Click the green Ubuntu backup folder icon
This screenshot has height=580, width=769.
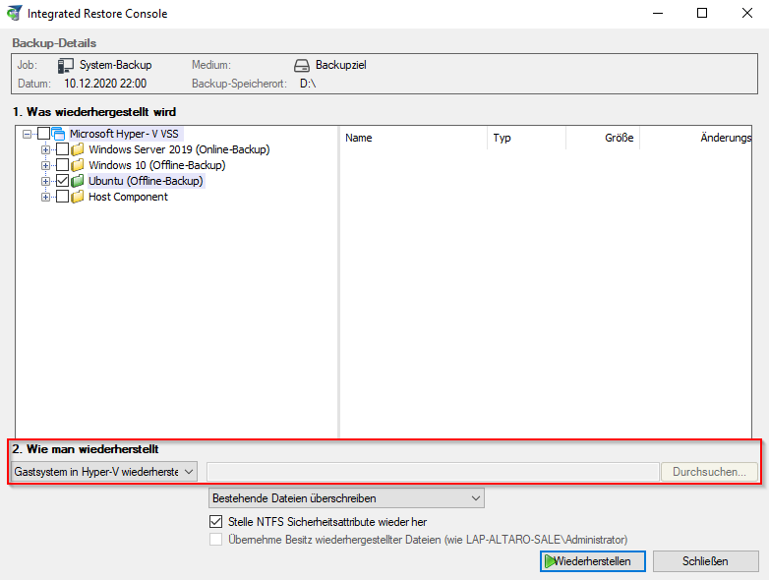(x=78, y=181)
